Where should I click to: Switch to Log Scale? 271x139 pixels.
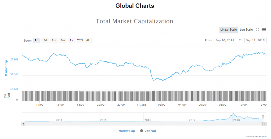coord(246,30)
